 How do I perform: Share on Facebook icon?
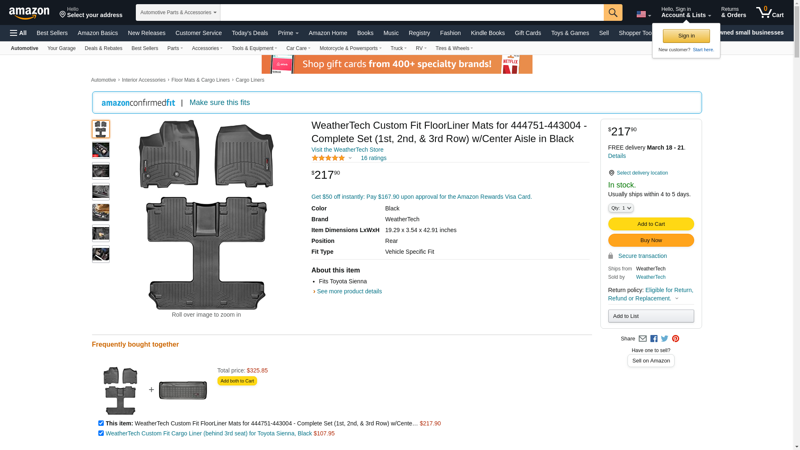654,339
